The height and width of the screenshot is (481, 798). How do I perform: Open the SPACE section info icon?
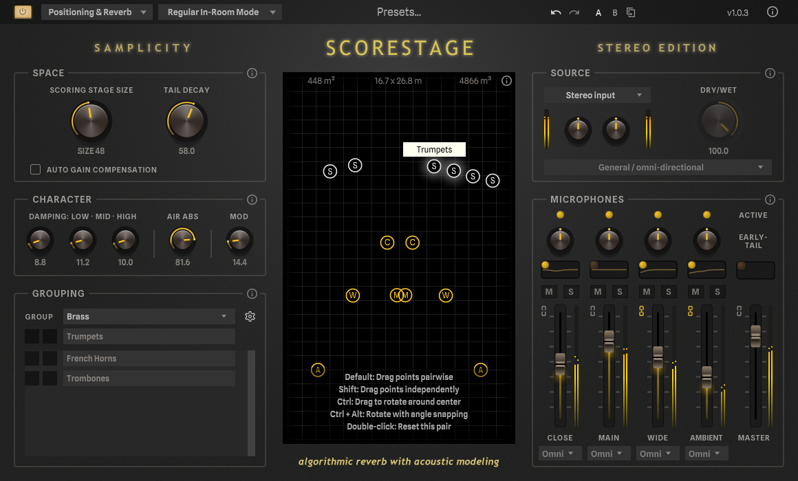pyautogui.click(x=252, y=74)
